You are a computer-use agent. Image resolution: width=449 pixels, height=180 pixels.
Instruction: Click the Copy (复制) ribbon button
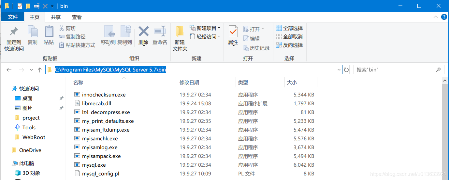33,36
